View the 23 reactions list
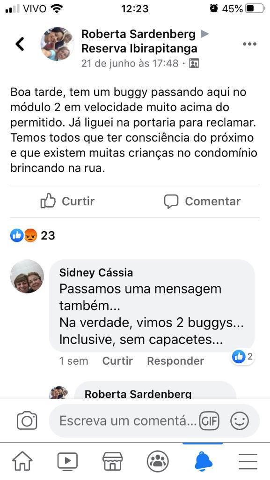Screen dimensions: 270x480 point(33,235)
